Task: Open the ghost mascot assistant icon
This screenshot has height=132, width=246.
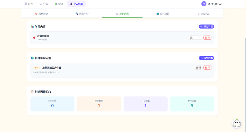Action: point(237,123)
